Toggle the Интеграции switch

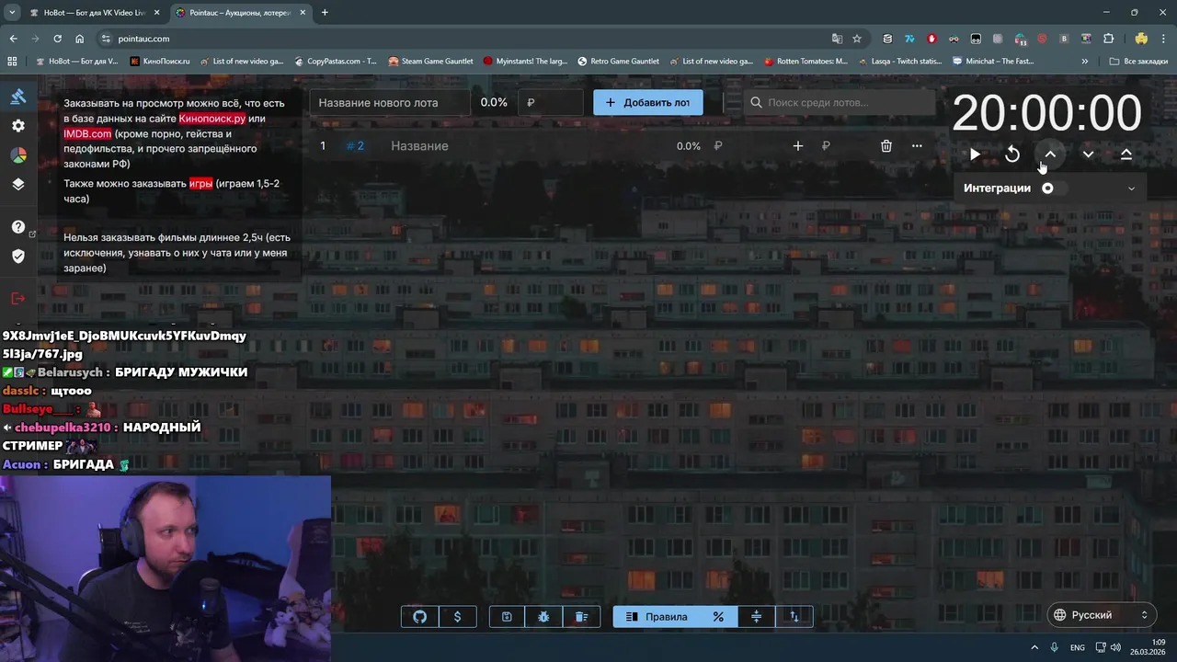[1053, 188]
